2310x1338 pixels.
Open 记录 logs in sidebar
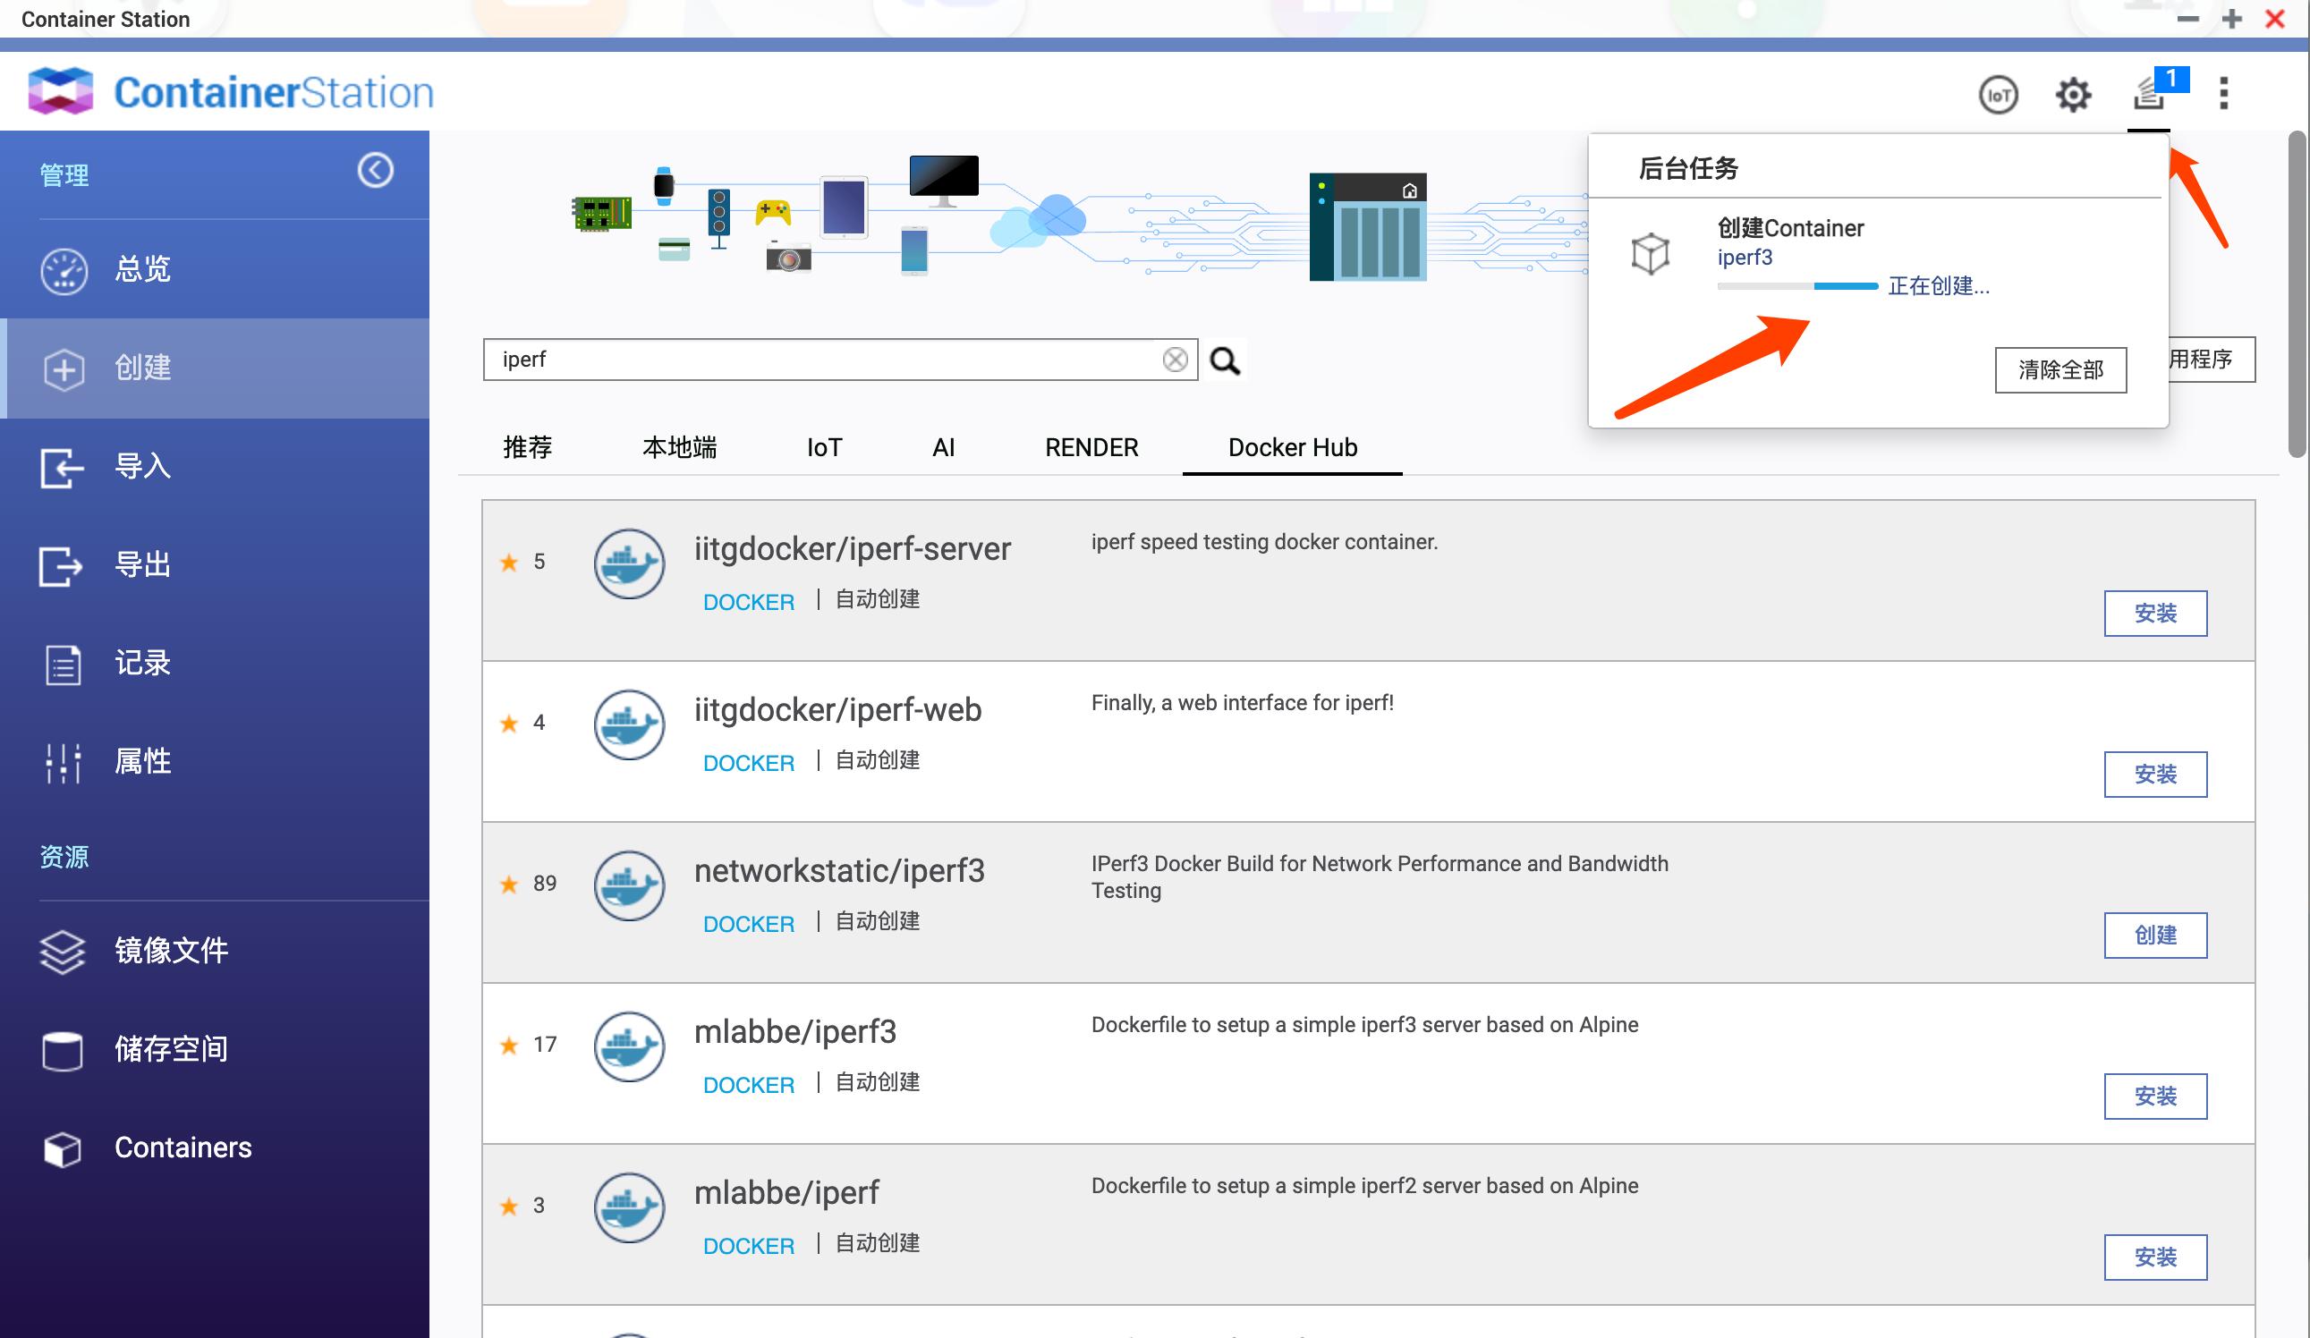142,664
